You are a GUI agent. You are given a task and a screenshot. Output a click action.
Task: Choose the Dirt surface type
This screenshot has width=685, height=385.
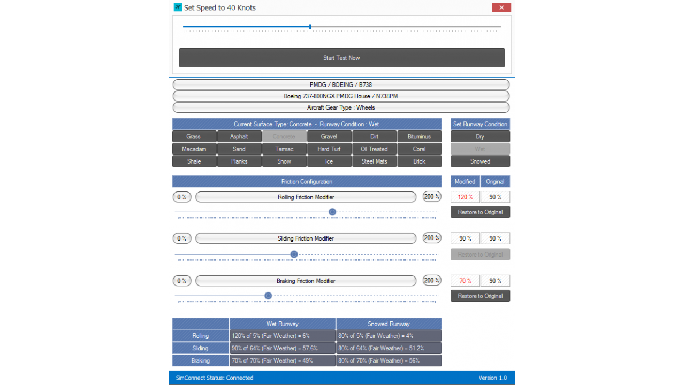pos(374,136)
